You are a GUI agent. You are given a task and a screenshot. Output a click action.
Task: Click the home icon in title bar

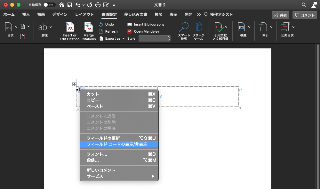62,5
